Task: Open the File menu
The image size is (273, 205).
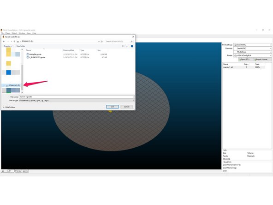Action: click(2, 33)
